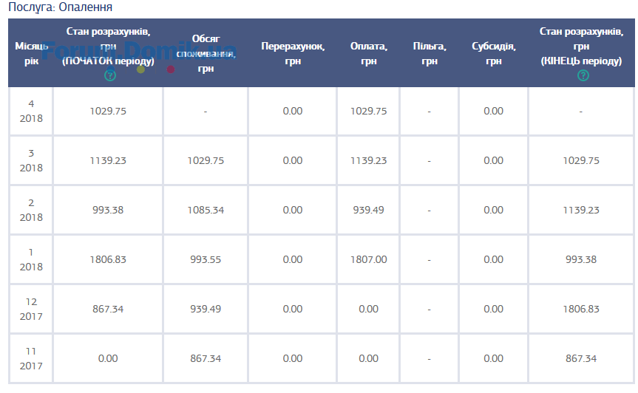Click consumption value 1085.34 in February 2018
This screenshot has height=393, width=638.
click(206, 210)
